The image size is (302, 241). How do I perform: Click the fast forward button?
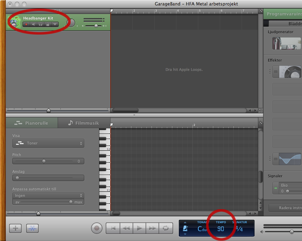pos(152,228)
